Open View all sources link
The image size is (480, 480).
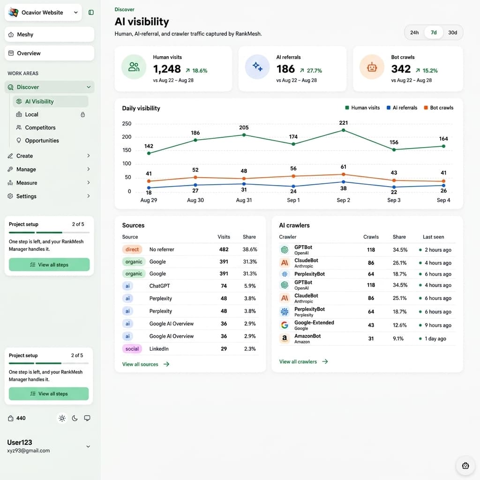[x=146, y=364]
